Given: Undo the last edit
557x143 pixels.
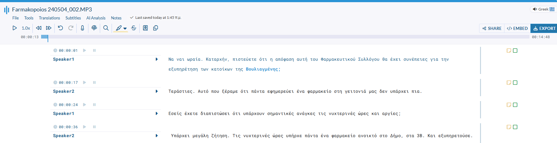Looking at the screenshot, I should [61, 28].
